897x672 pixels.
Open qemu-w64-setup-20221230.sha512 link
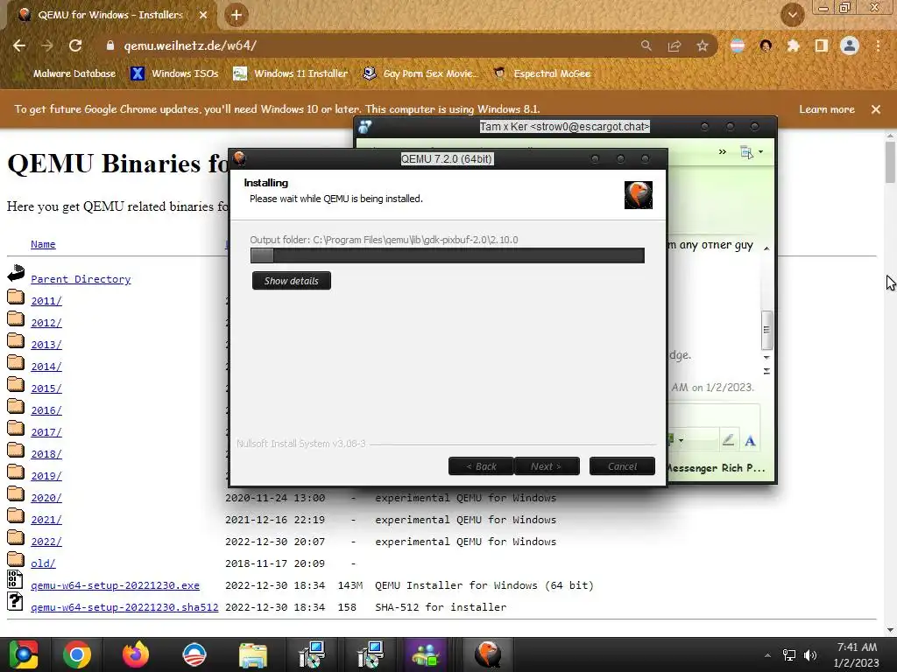[x=124, y=607]
